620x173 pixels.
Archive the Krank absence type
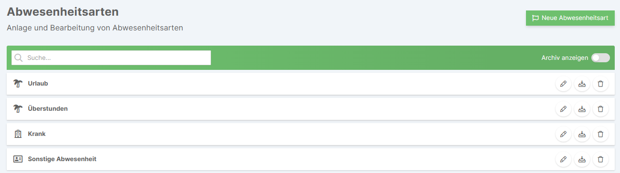582,134
